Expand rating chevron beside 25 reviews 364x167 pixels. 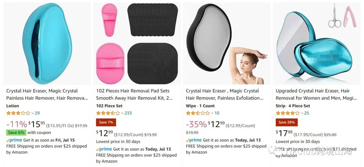pyautogui.click(x=302, y=113)
